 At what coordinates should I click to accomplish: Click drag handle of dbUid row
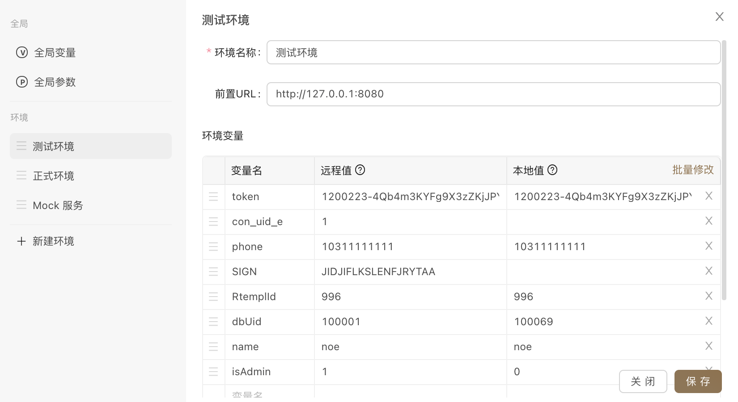click(213, 322)
